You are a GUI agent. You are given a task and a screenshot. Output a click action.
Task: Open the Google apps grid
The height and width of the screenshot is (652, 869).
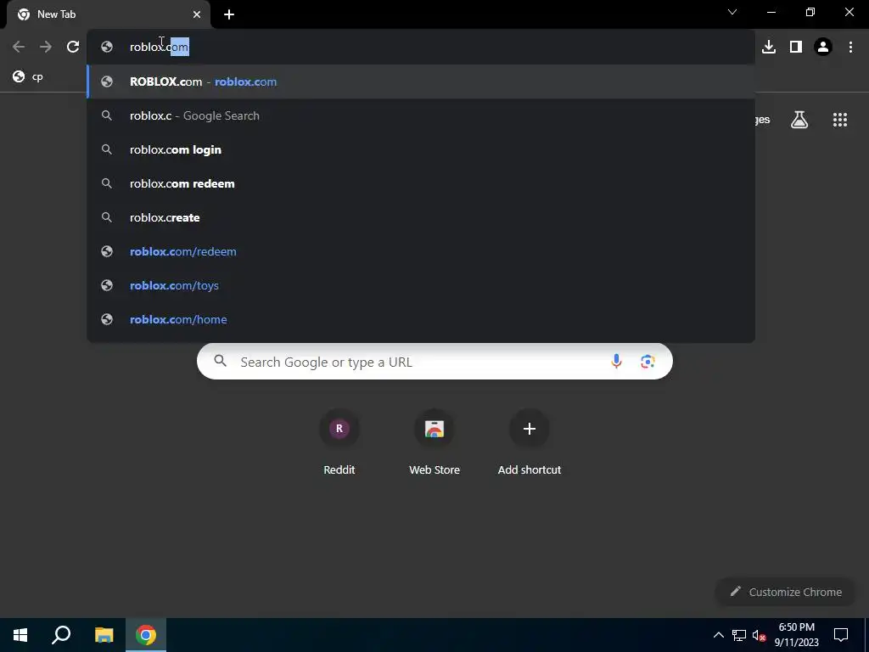(x=840, y=120)
